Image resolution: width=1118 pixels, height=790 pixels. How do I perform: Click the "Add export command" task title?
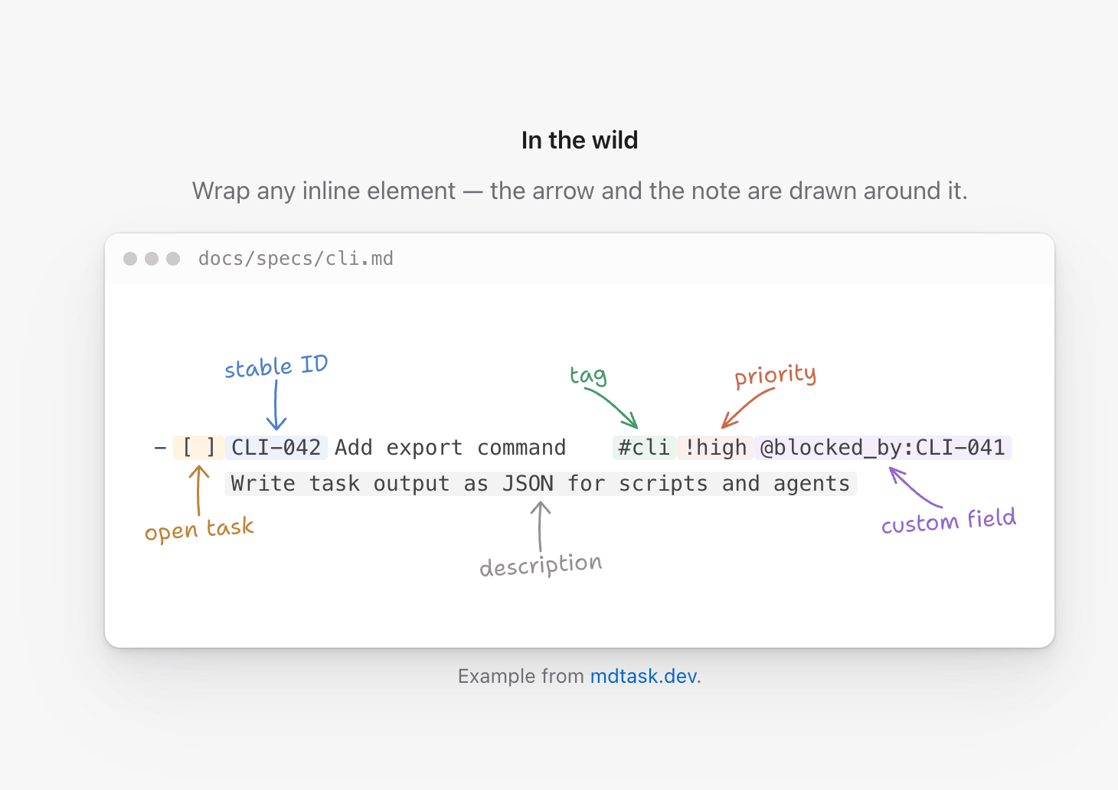(x=450, y=447)
